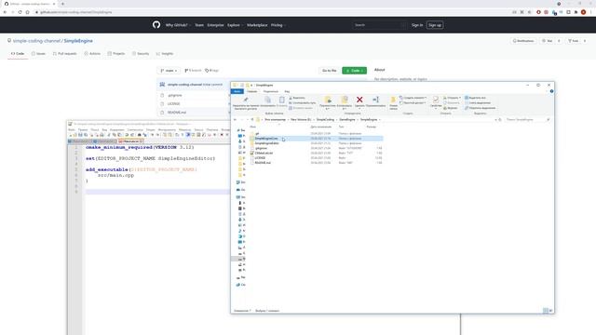The width and height of the screenshot is (596, 335).
Task: Select CMakeLists.txt file in Explorer
Action: coord(264,153)
